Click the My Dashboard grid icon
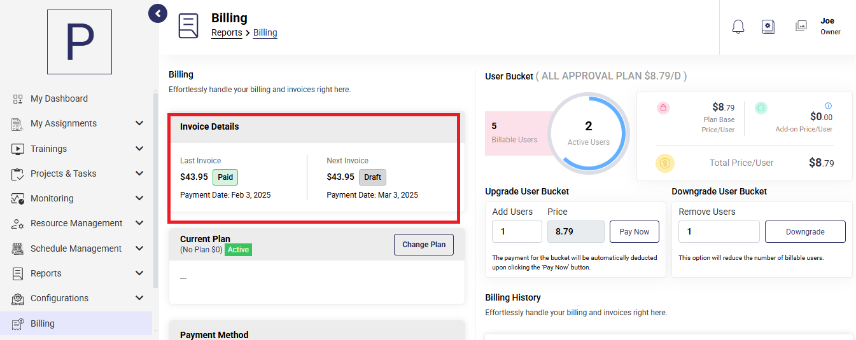The height and width of the screenshot is (340, 856). (18, 99)
